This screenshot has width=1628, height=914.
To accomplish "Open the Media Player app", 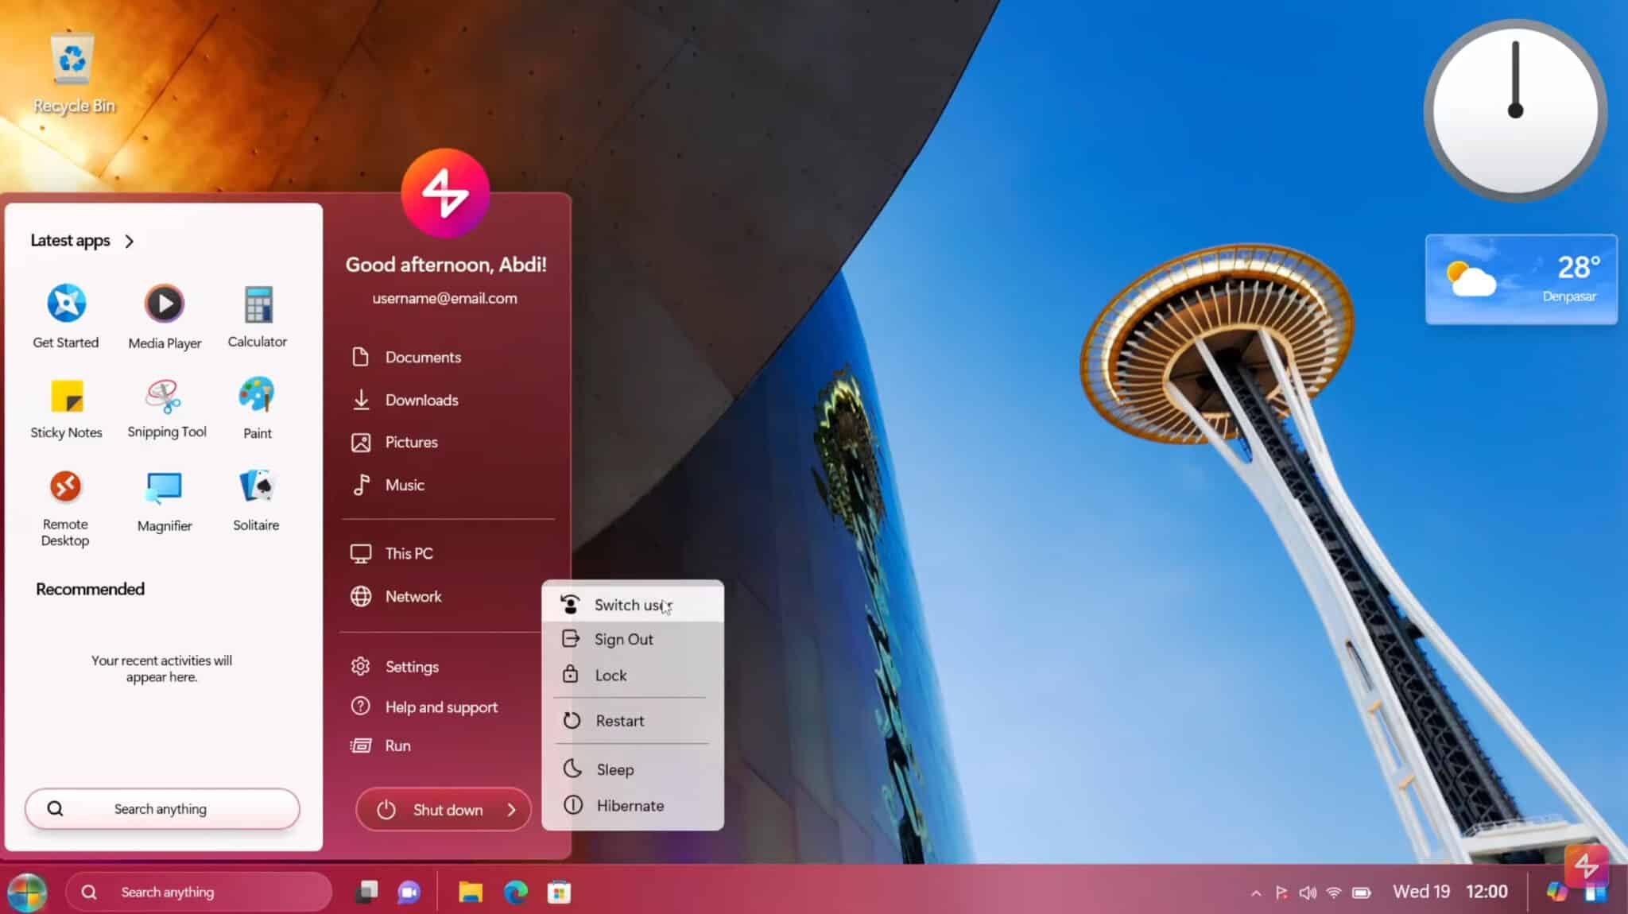I will (x=163, y=303).
